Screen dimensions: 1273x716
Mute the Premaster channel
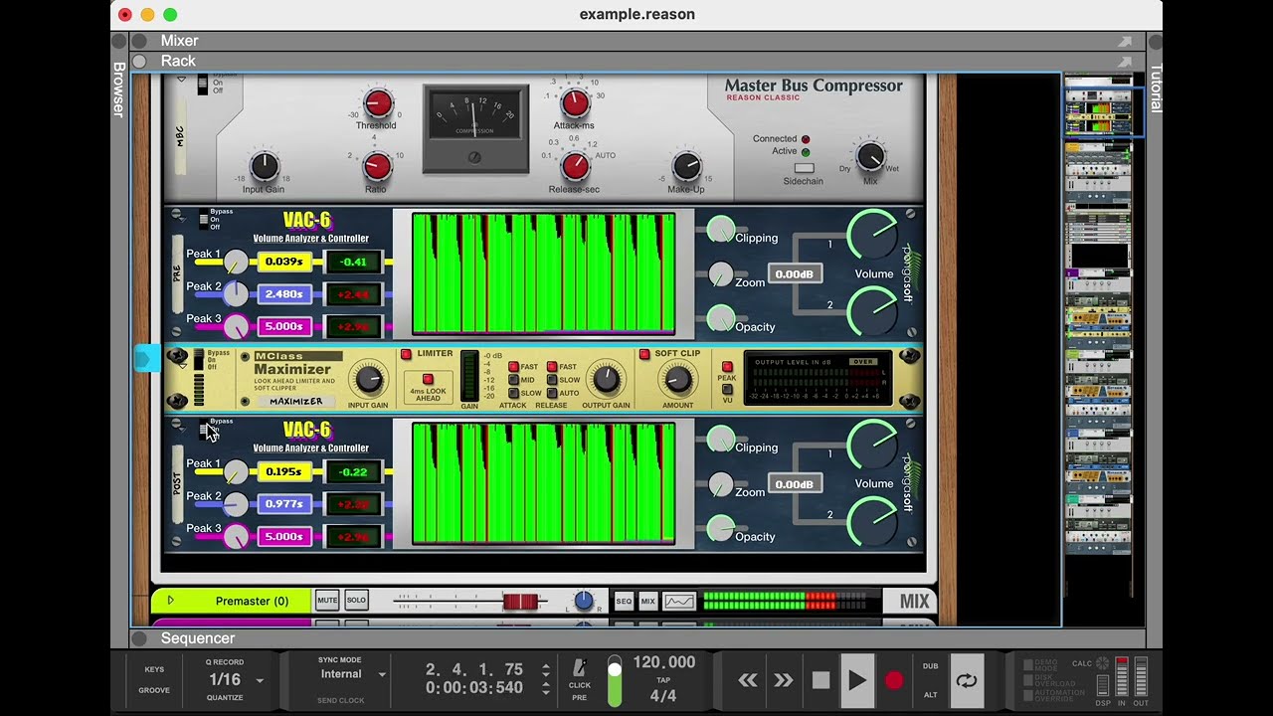(x=327, y=601)
